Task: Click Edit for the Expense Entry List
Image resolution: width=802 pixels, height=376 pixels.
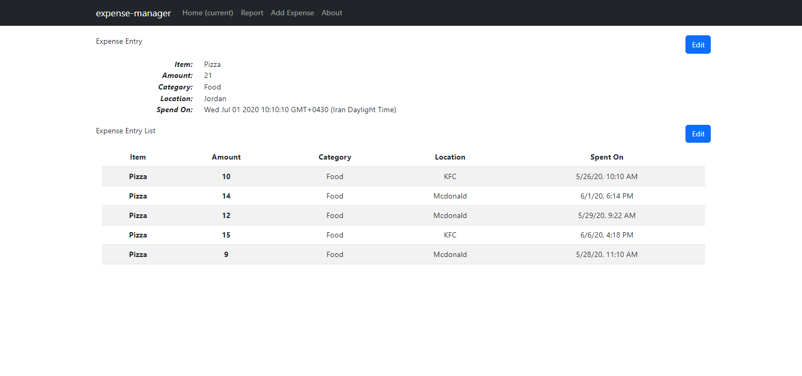Action: (x=698, y=133)
